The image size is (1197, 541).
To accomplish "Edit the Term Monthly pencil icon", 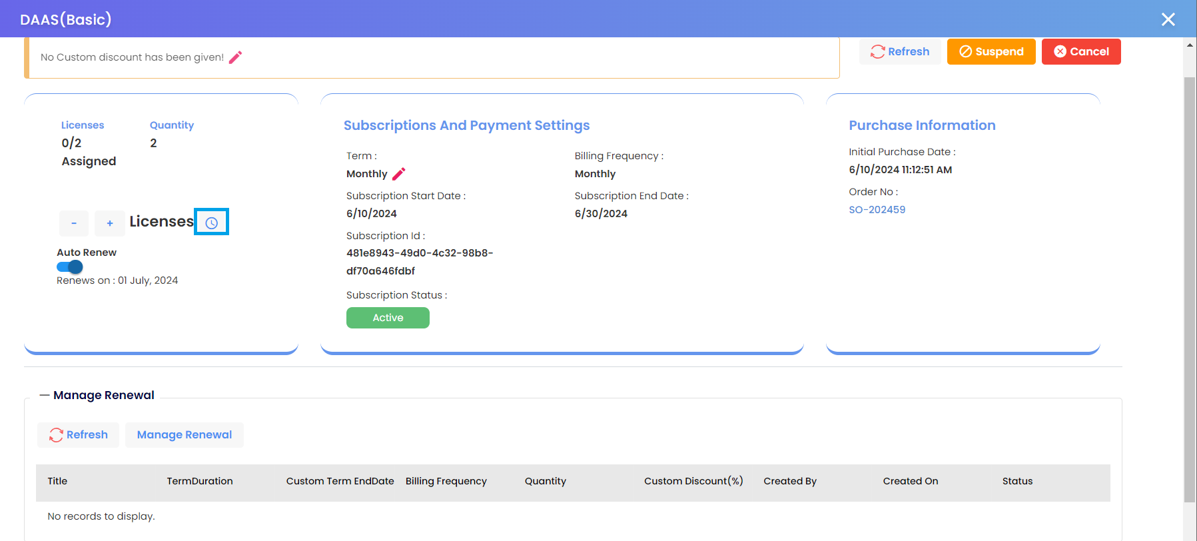I will tap(398, 174).
